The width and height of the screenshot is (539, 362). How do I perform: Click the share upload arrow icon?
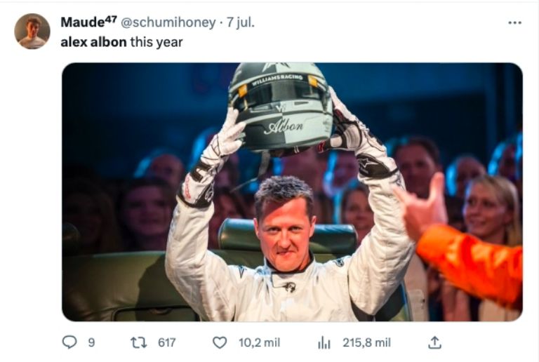pos(434,342)
